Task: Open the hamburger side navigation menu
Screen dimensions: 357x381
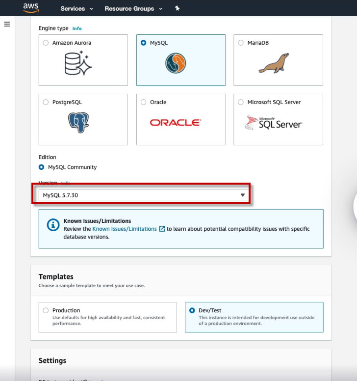Action: (x=7, y=24)
